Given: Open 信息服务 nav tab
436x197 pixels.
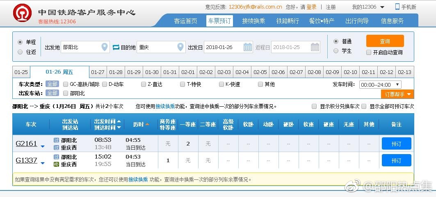Looking at the screenshot, I should click(x=392, y=21).
